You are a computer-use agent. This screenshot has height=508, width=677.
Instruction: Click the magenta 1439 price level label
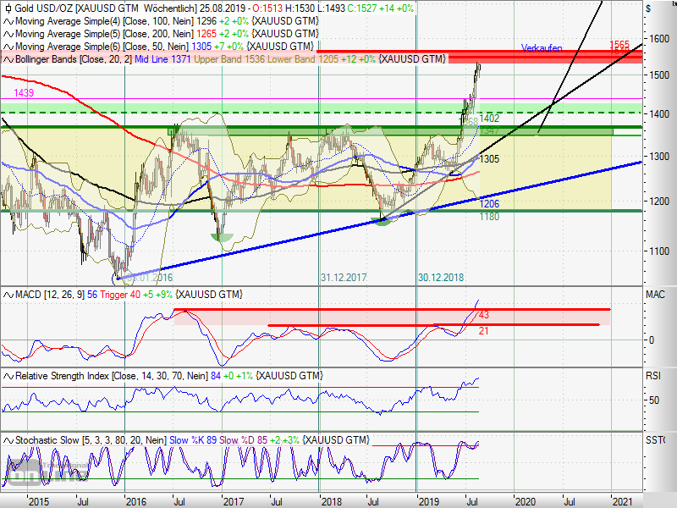[x=24, y=92]
